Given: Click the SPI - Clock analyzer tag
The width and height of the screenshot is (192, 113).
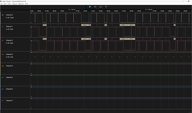Looking at the screenshot, I should (10, 57).
